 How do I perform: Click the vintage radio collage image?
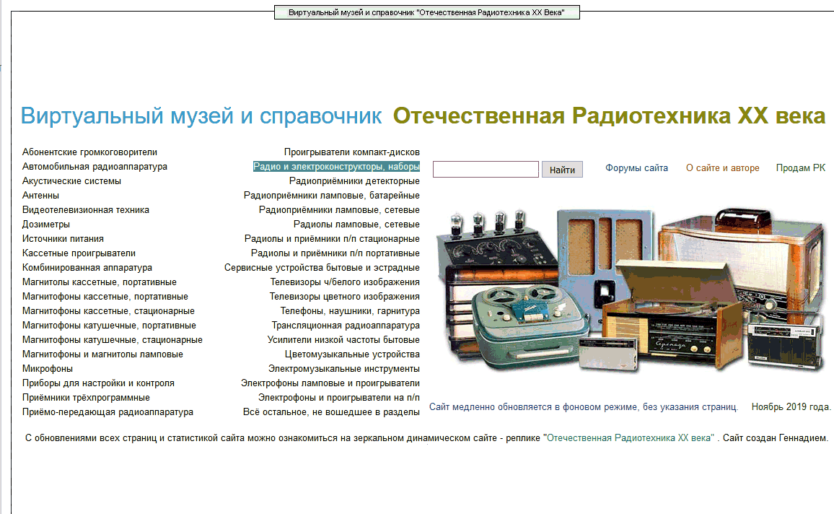[x=631, y=290]
